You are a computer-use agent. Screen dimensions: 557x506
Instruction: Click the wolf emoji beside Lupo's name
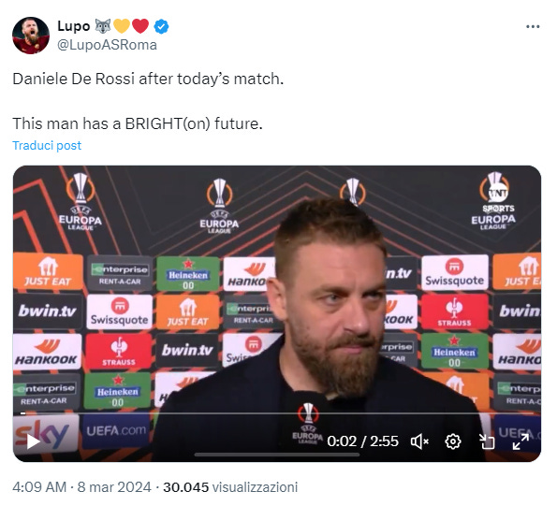103,26
